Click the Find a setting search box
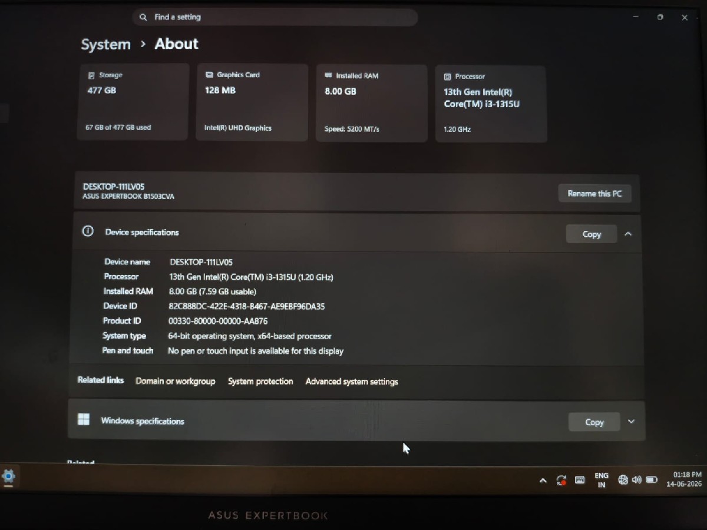Viewport: 707px width, 530px height. (x=275, y=17)
